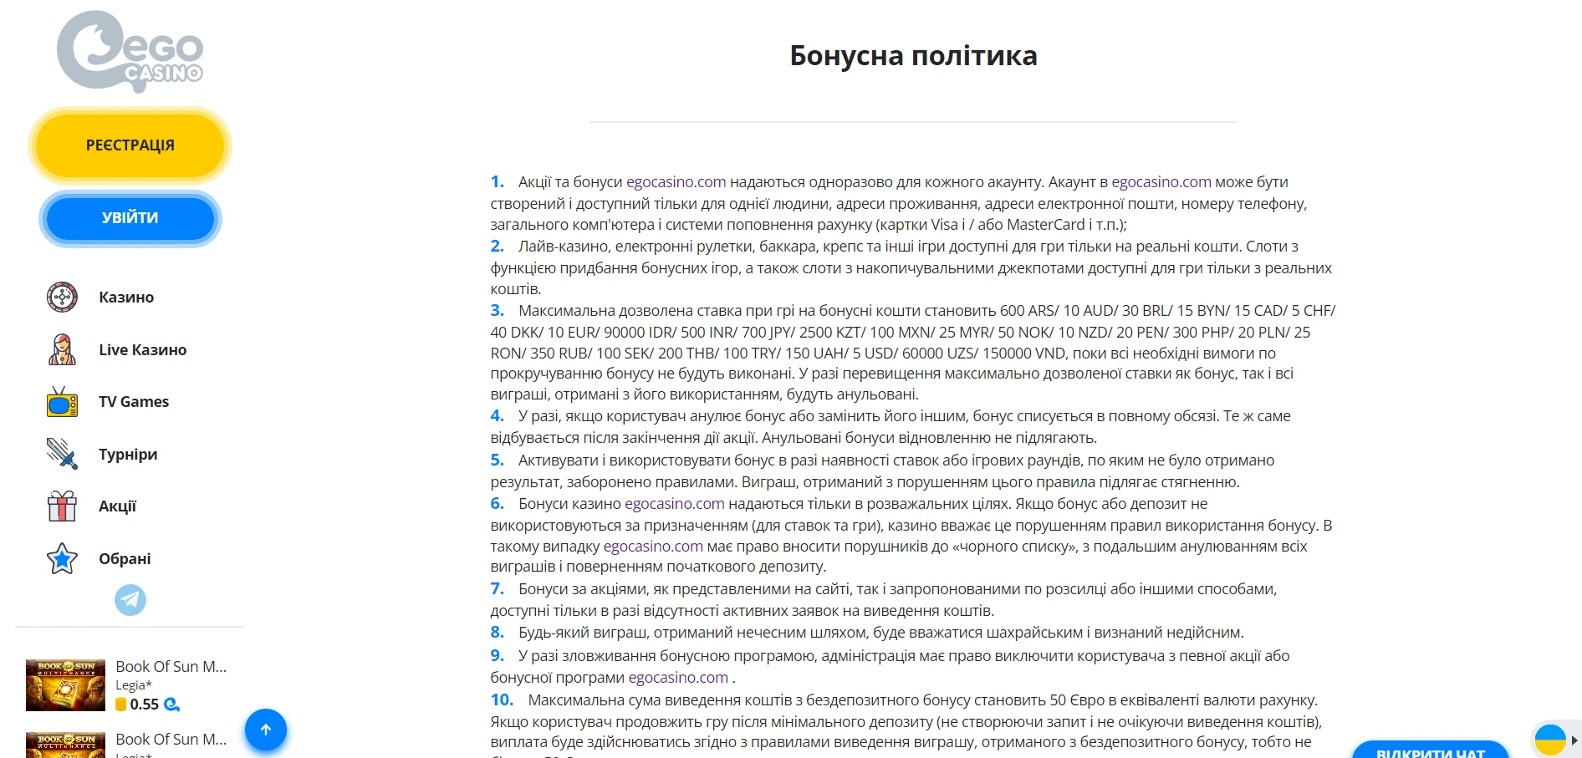Image resolution: width=1582 pixels, height=758 pixels.
Task: Open the second Book Of Sun game thumbnail
Action: coord(66,745)
